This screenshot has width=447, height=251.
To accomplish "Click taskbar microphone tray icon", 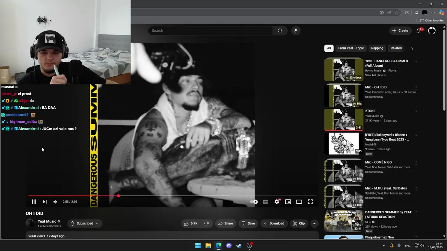I will click(399, 245).
